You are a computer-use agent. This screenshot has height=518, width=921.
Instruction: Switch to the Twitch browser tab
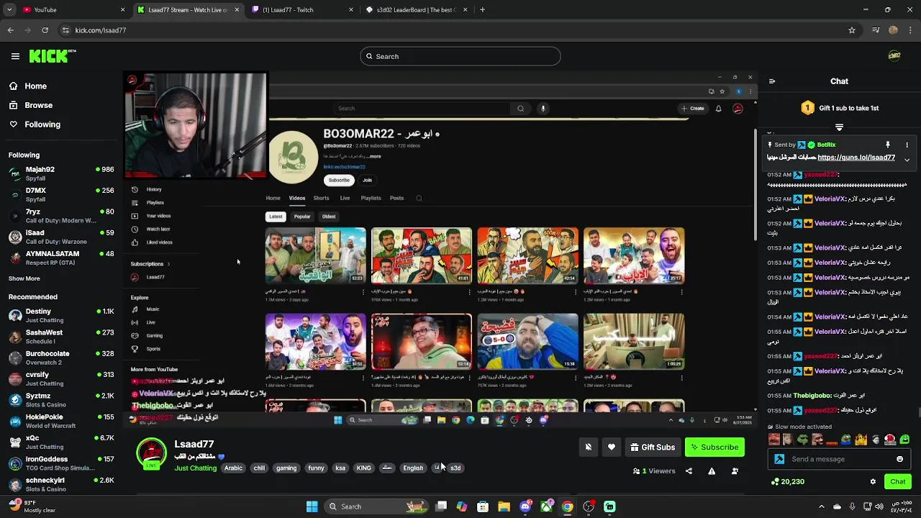coord(302,10)
